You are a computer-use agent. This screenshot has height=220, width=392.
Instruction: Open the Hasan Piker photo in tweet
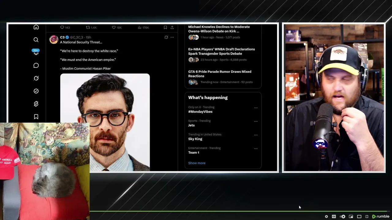coord(105,122)
